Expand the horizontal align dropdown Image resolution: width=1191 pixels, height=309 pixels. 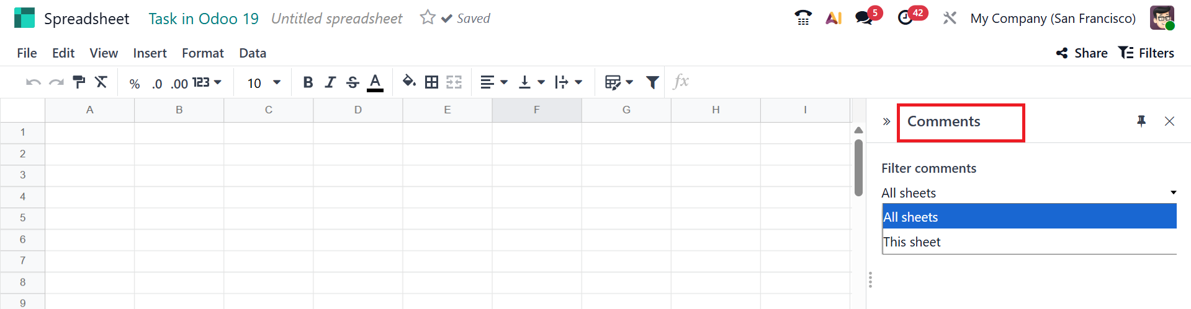(494, 82)
